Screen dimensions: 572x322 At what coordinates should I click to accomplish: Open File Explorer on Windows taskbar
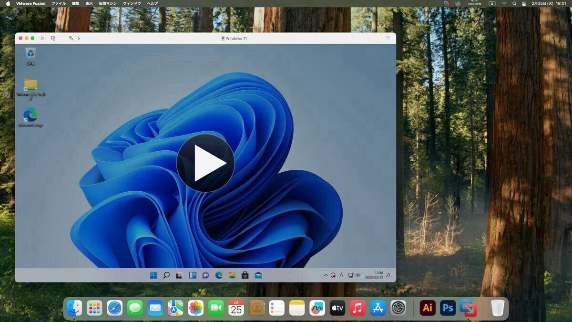coord(232,275)
